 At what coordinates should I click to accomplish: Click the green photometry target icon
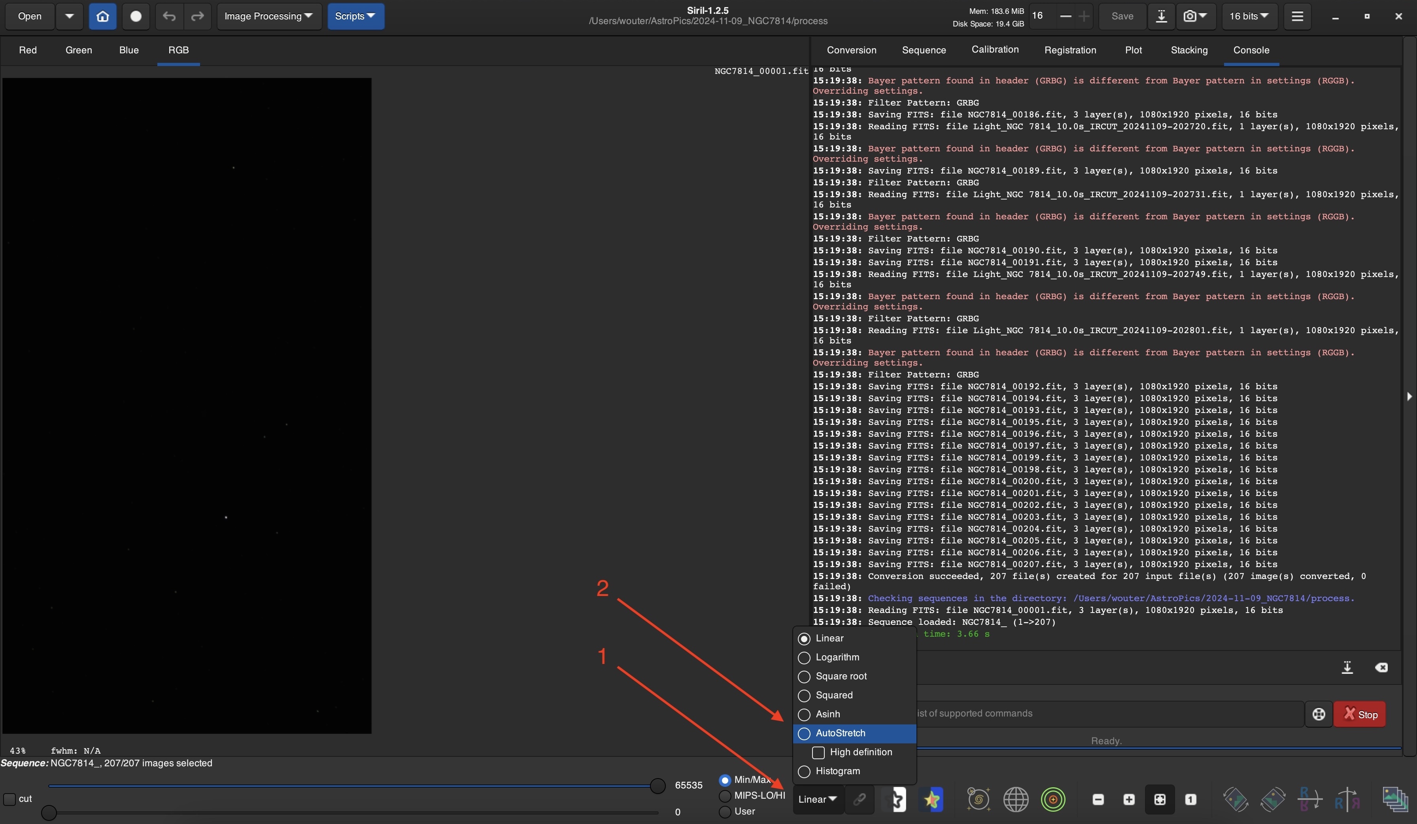click(1052, 799)
